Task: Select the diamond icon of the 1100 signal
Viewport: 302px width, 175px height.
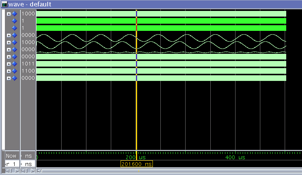Action: [14, 71]
